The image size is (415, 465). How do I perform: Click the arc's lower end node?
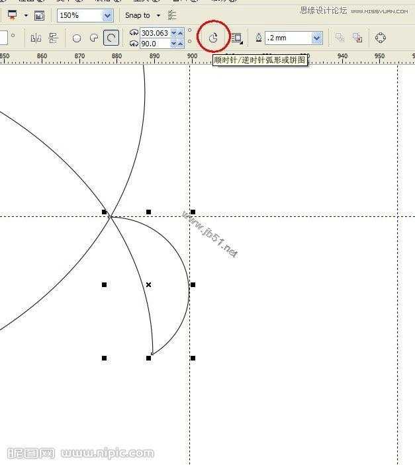coord(152,354)
